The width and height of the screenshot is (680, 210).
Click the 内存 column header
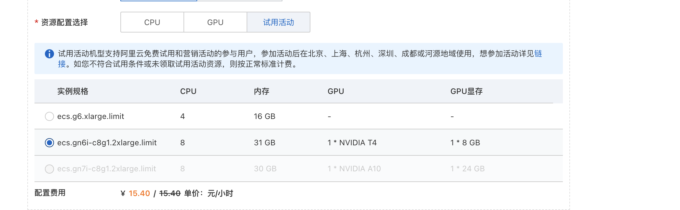[x=262, y=91]
